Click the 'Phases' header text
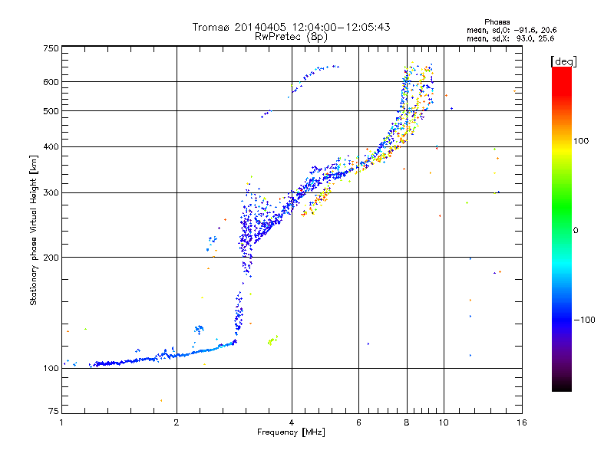Screen dimensions: 614x460 point(497,22)
